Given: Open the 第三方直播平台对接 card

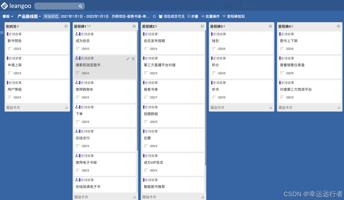Looking at the screenshot, I should (174, 67).
